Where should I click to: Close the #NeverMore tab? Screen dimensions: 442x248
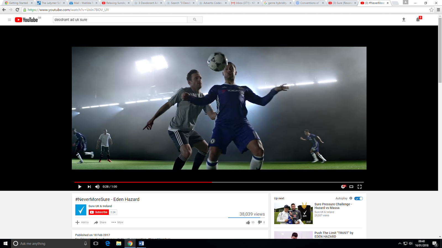pos(388,3)
